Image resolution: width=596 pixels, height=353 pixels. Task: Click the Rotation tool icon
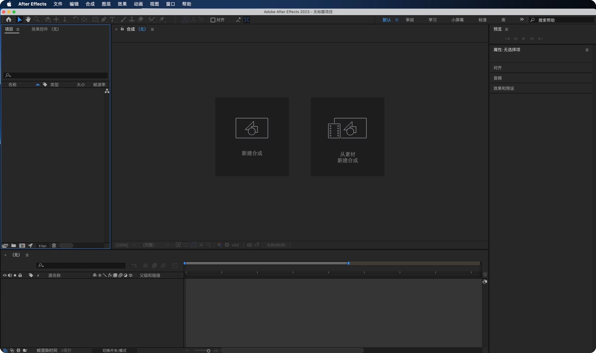coord(75,20)
